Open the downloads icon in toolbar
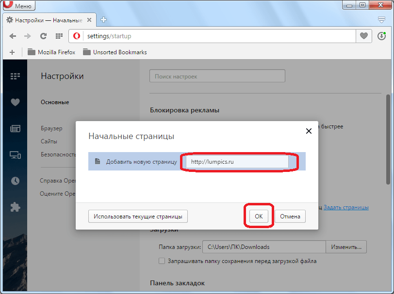Image resolution: width=394 pixels, height=294 pixels. click(381, 36)
